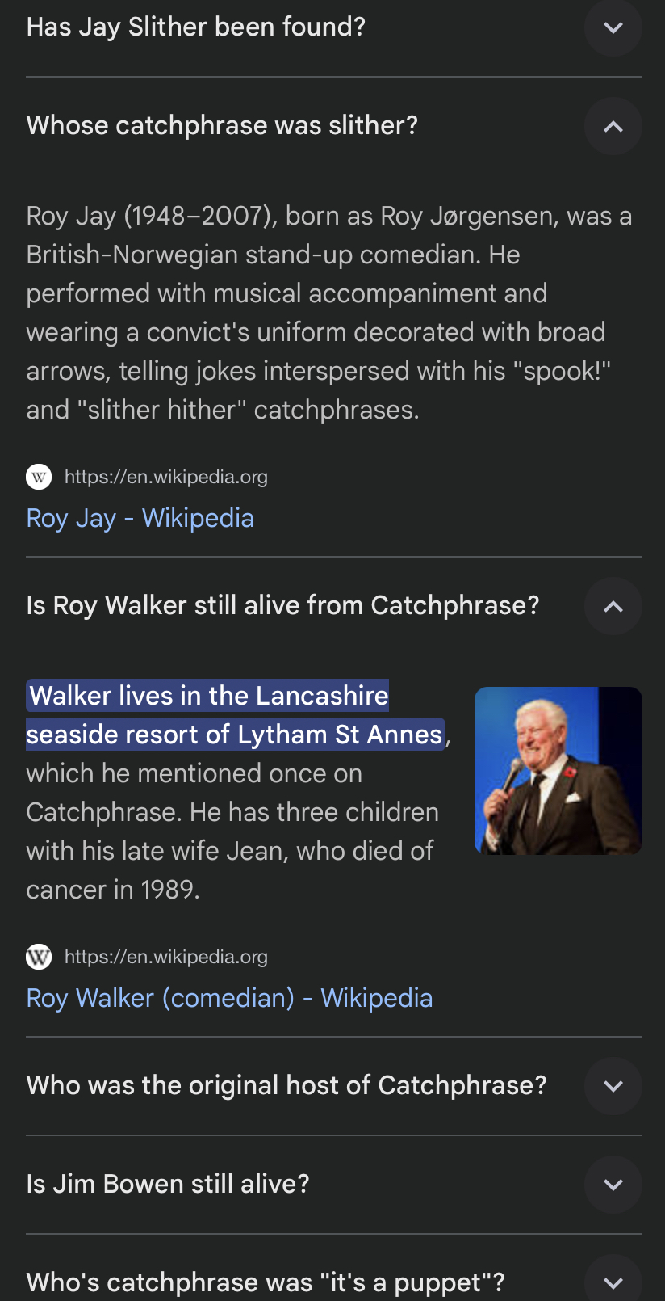Click the en.wikipedia.org URL above Roy Jay
Image resolution: width=665 pixels, height=1301 pixels.
point(166,477)
